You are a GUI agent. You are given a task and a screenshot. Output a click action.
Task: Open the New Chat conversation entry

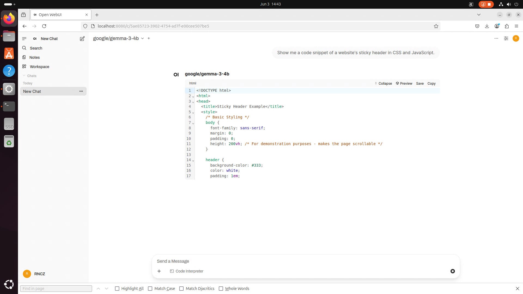pyautogui.click(x=49, y=91)
